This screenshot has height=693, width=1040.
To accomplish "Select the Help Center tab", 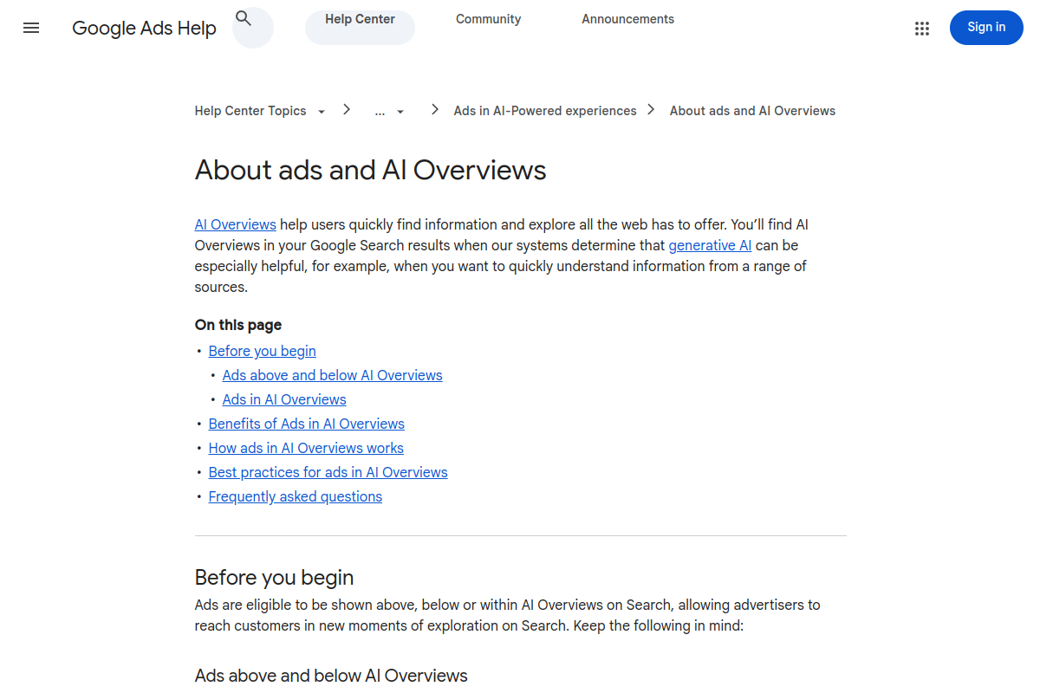I will coord(359,18).
